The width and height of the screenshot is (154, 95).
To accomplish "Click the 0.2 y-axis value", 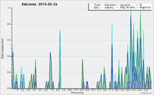I will tap(9, 72).
